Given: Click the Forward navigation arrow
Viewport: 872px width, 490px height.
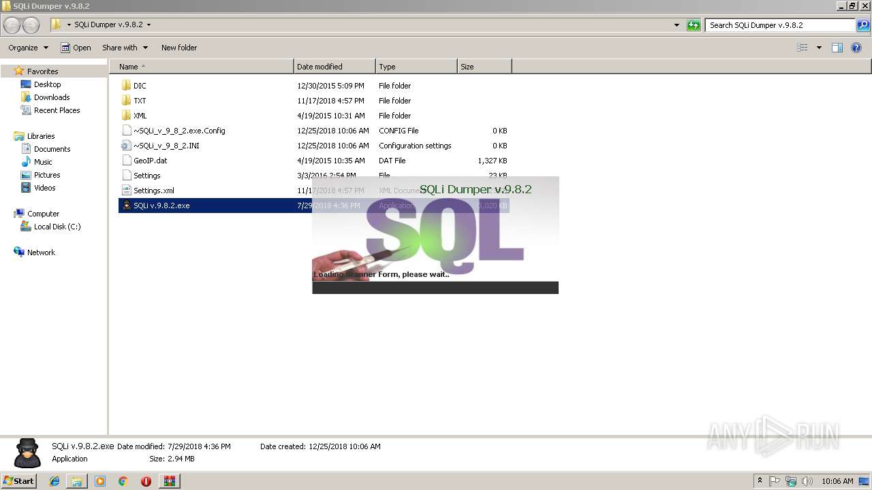Looking at the screenshot, I should 31,25.
